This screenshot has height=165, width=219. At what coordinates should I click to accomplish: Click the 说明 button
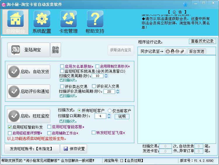pyautogui.click(x=122, y=117)
